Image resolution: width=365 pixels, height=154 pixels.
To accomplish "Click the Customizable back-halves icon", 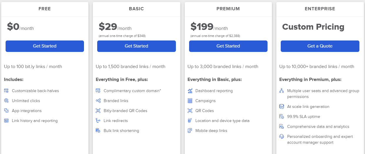I will pyautogui.click(x=6, y=91).
